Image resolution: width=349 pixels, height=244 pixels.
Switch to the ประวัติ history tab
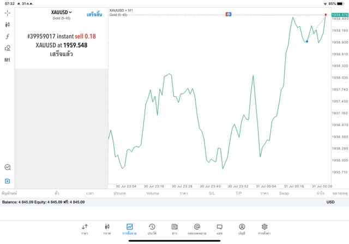[x=152, y=229]
